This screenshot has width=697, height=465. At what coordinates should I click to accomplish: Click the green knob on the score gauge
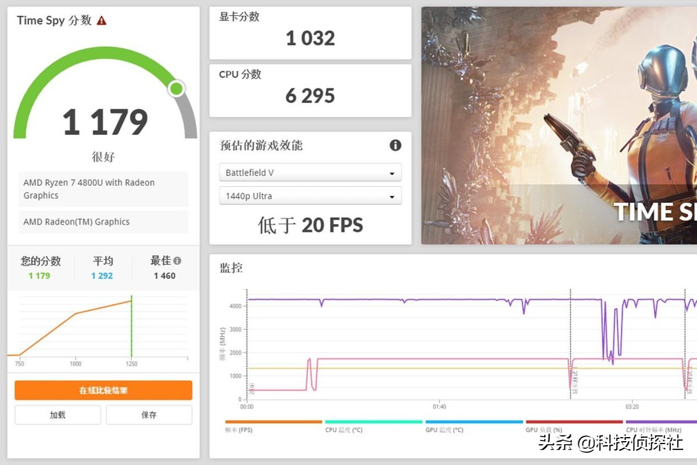click(177, 89)
